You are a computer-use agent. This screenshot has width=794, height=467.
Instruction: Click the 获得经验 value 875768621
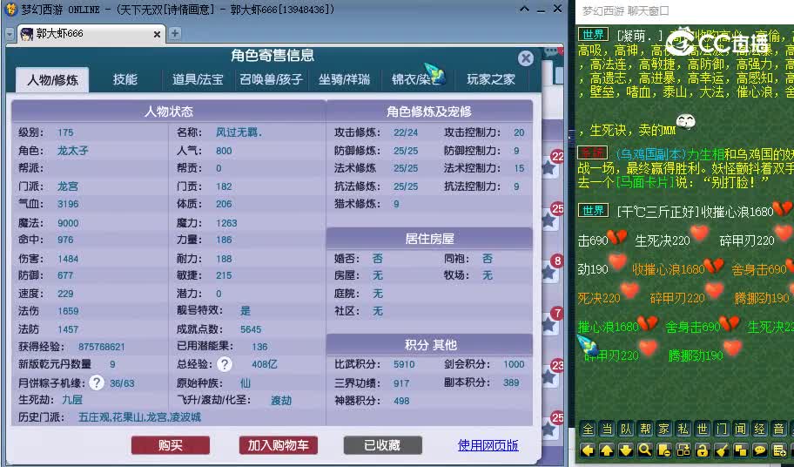(101, 347)
